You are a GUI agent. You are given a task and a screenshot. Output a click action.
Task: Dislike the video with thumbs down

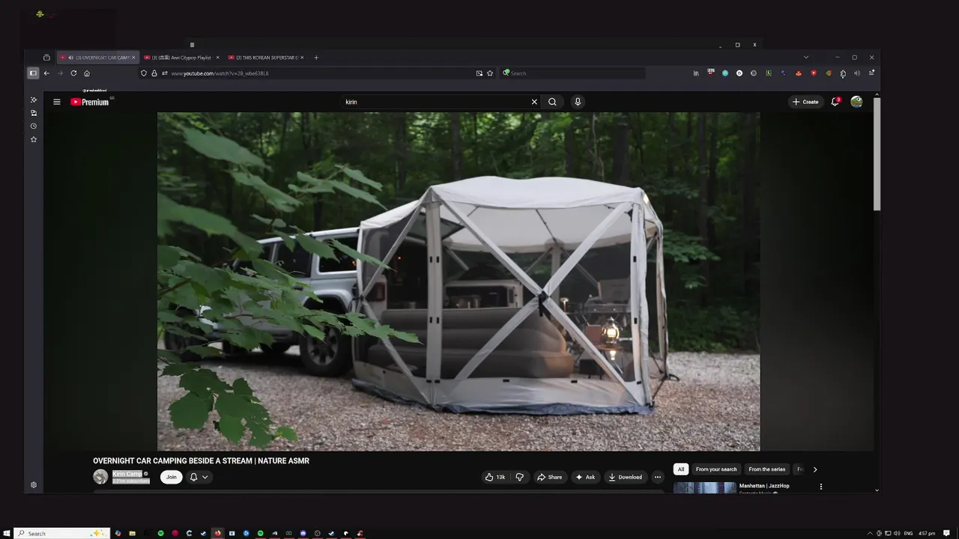[x=519, y=477]
